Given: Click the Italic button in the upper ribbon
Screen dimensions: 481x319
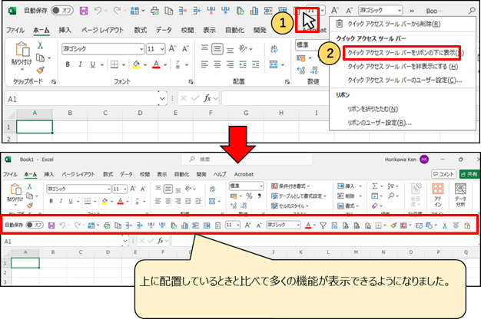Looking at the screenshot, I should click(x=80, y=64).
